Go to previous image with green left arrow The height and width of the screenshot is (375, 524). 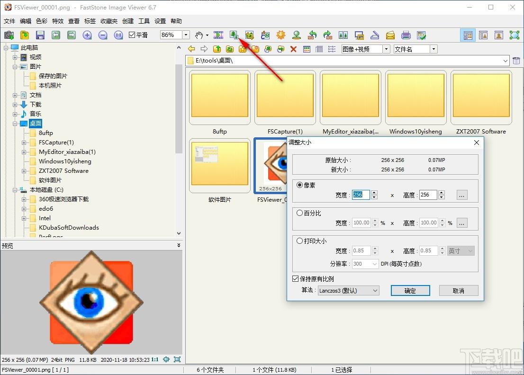coord(56,35)
